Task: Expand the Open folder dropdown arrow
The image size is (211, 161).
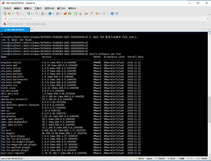Action: [x=13, y=14]
